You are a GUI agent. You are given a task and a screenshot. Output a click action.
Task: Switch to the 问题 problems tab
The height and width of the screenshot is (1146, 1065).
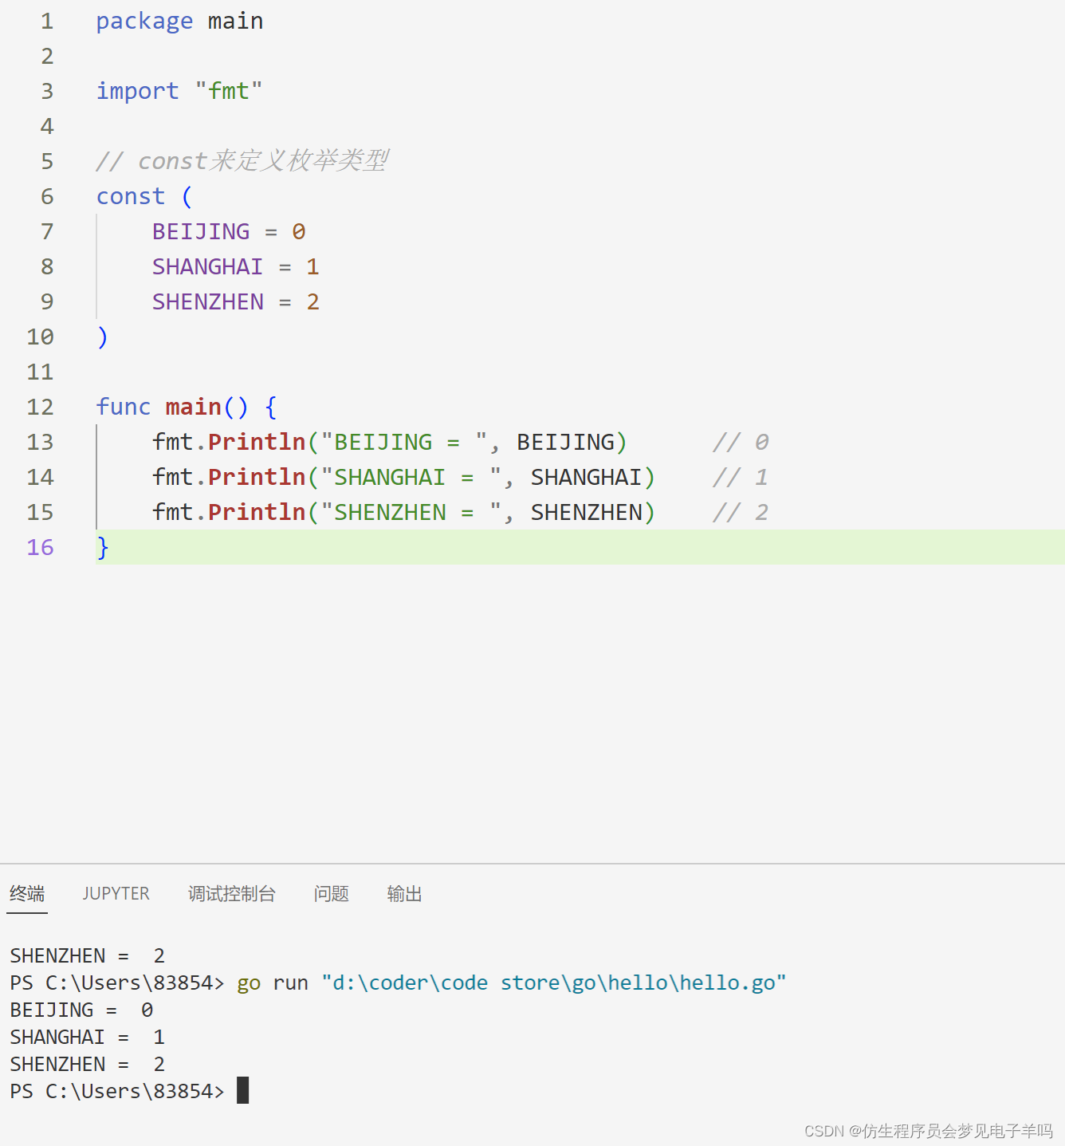[x=332, y=894]
